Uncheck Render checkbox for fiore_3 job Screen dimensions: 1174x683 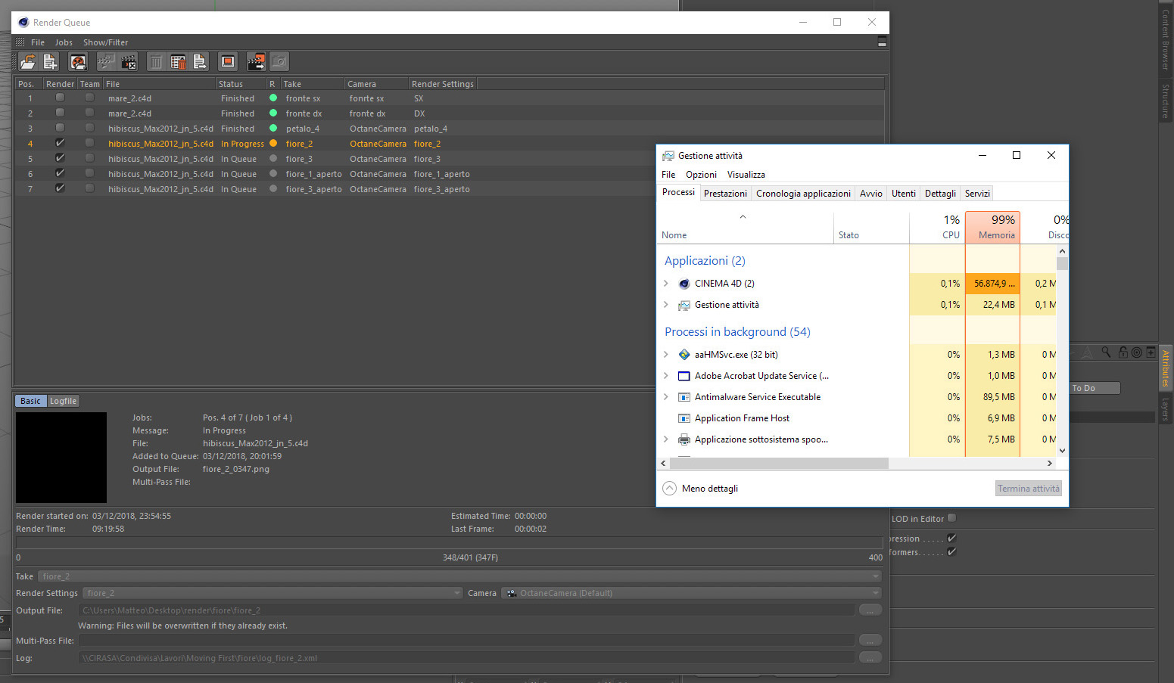click(60, 158)
